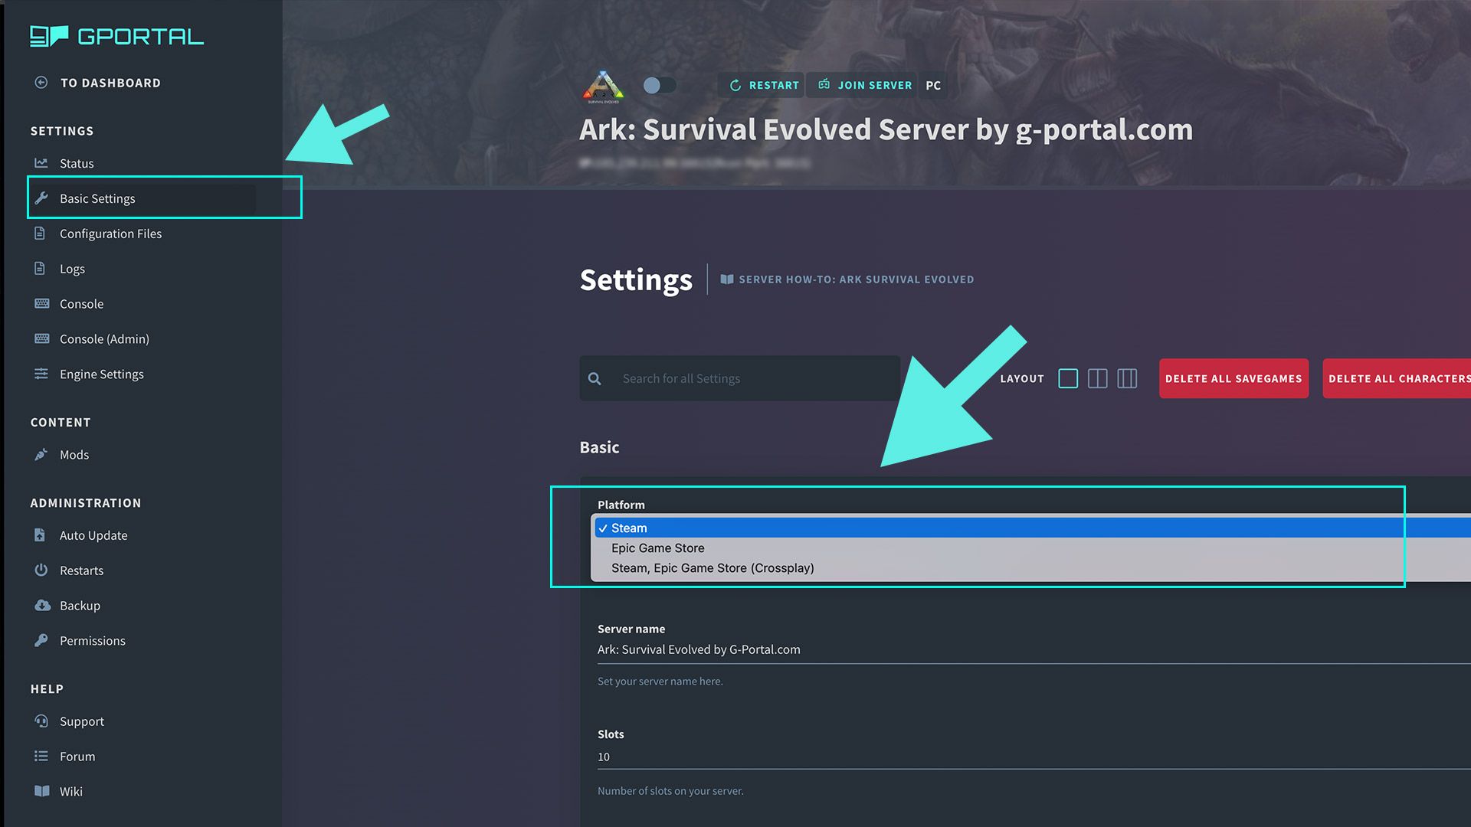Open the SERVER HOW-TO: ARK SURVIVAL EVOLVED link
The height and width of the screenshot is (827, 1471).
[x=856, y=279]
